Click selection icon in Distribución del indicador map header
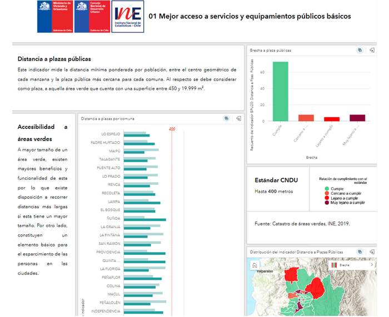Image resolution: width=389 pixels, height=317 pixels. [x=360, y=252]
